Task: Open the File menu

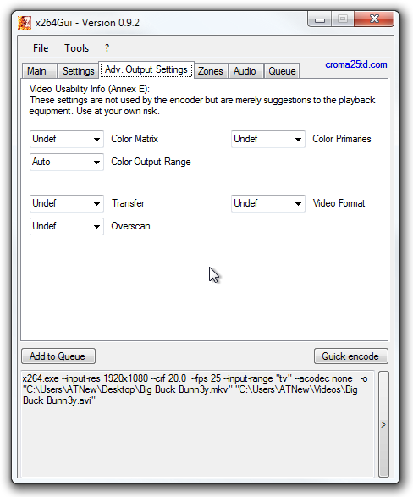Action: click(x=41, y=48)
